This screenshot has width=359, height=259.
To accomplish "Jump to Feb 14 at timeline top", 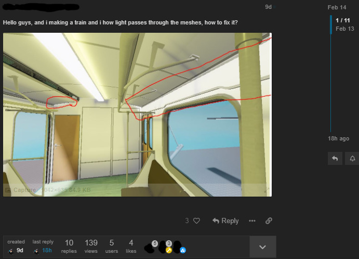I will pos(337,7).
